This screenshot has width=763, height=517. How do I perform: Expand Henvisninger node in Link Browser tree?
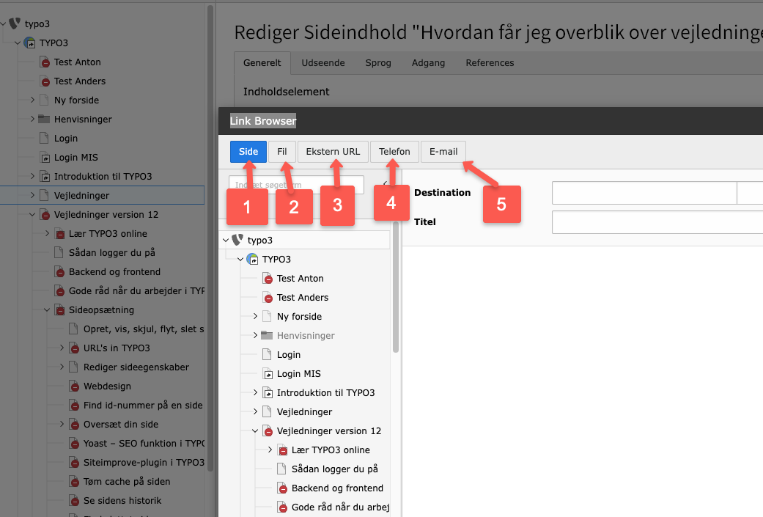pyautogui.click(x=255, y=336)
